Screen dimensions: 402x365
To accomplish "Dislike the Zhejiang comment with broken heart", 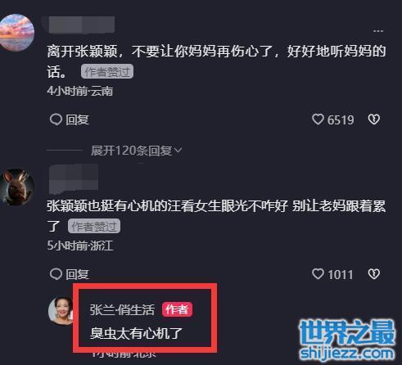I will (374, 274).
